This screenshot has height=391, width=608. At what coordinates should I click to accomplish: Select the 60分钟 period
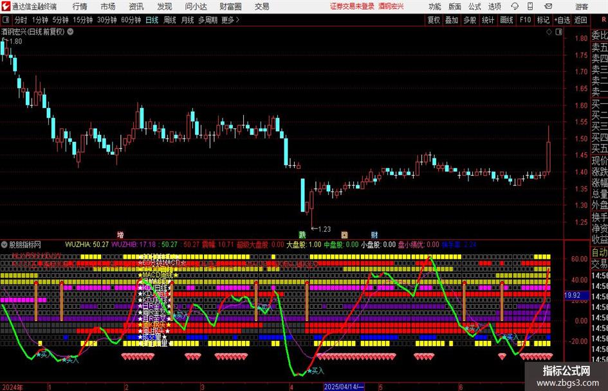point(131,20)
